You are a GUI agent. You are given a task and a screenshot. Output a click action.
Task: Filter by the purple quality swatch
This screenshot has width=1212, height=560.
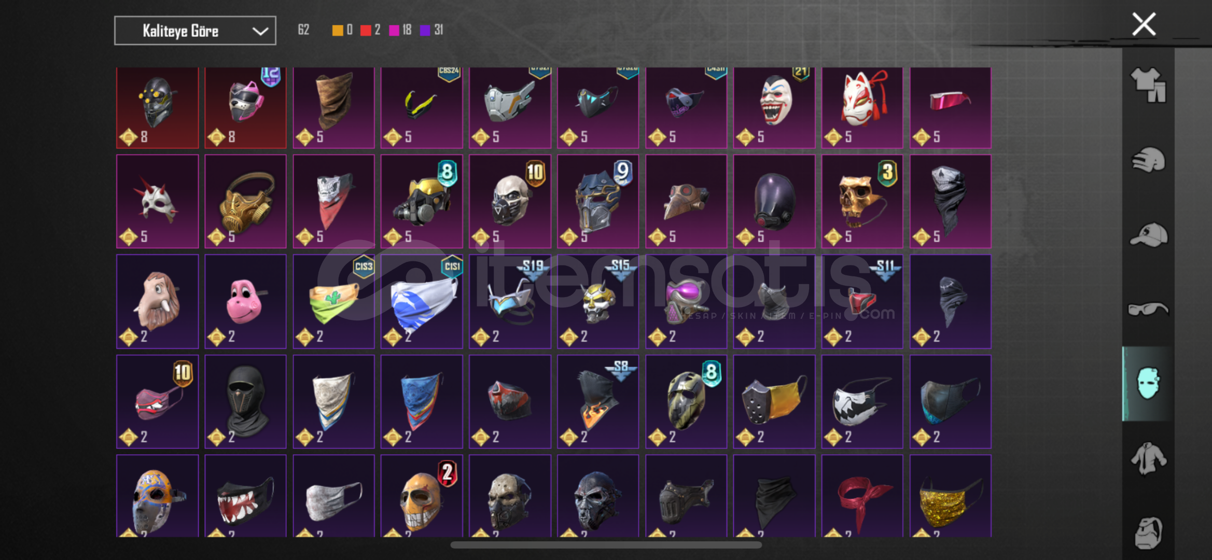pyautogui.click(x=425, y=30)
